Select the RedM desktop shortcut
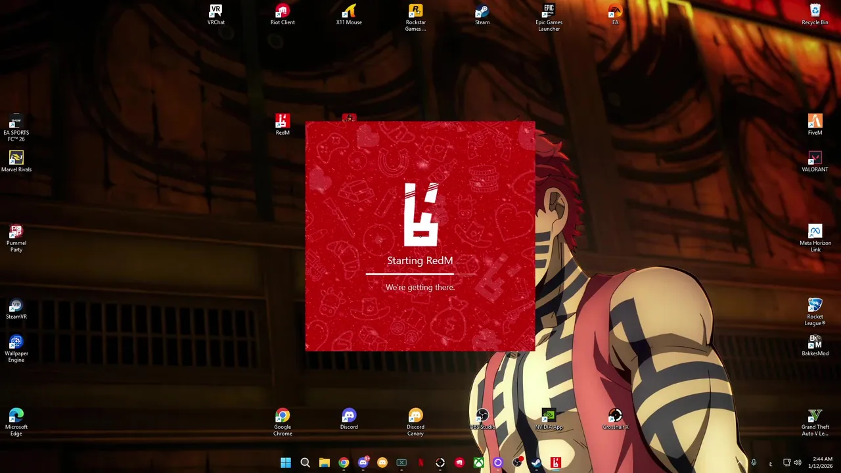 coord(283,125)
